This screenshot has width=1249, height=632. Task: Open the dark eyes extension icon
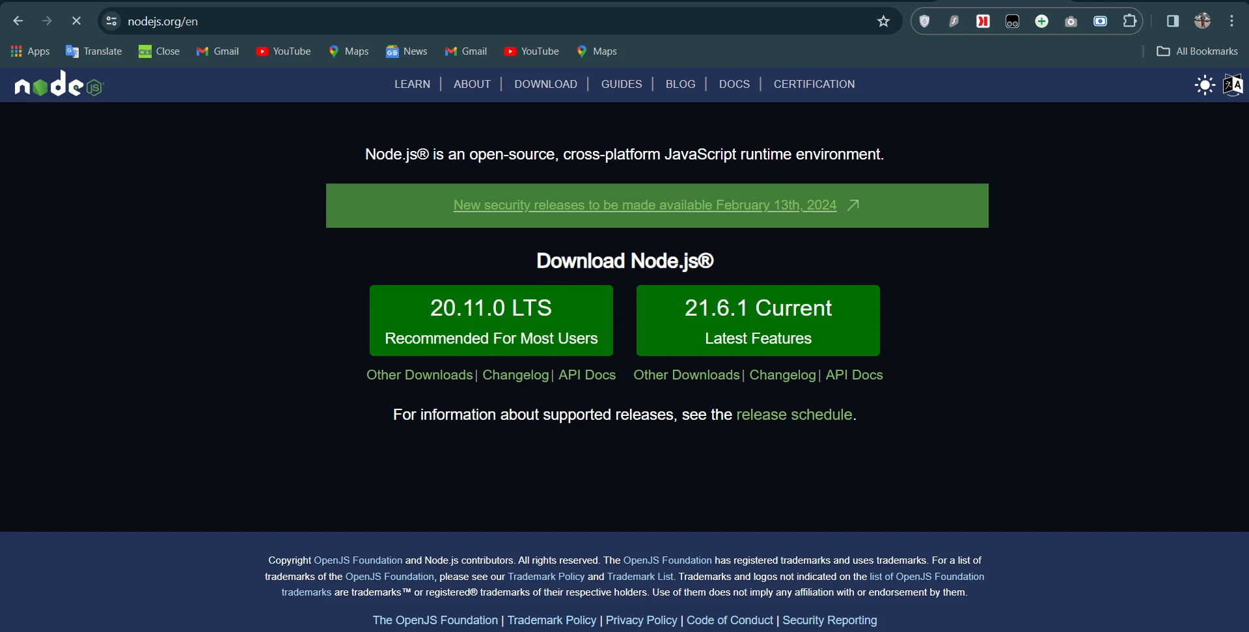tap(1012, 21)
